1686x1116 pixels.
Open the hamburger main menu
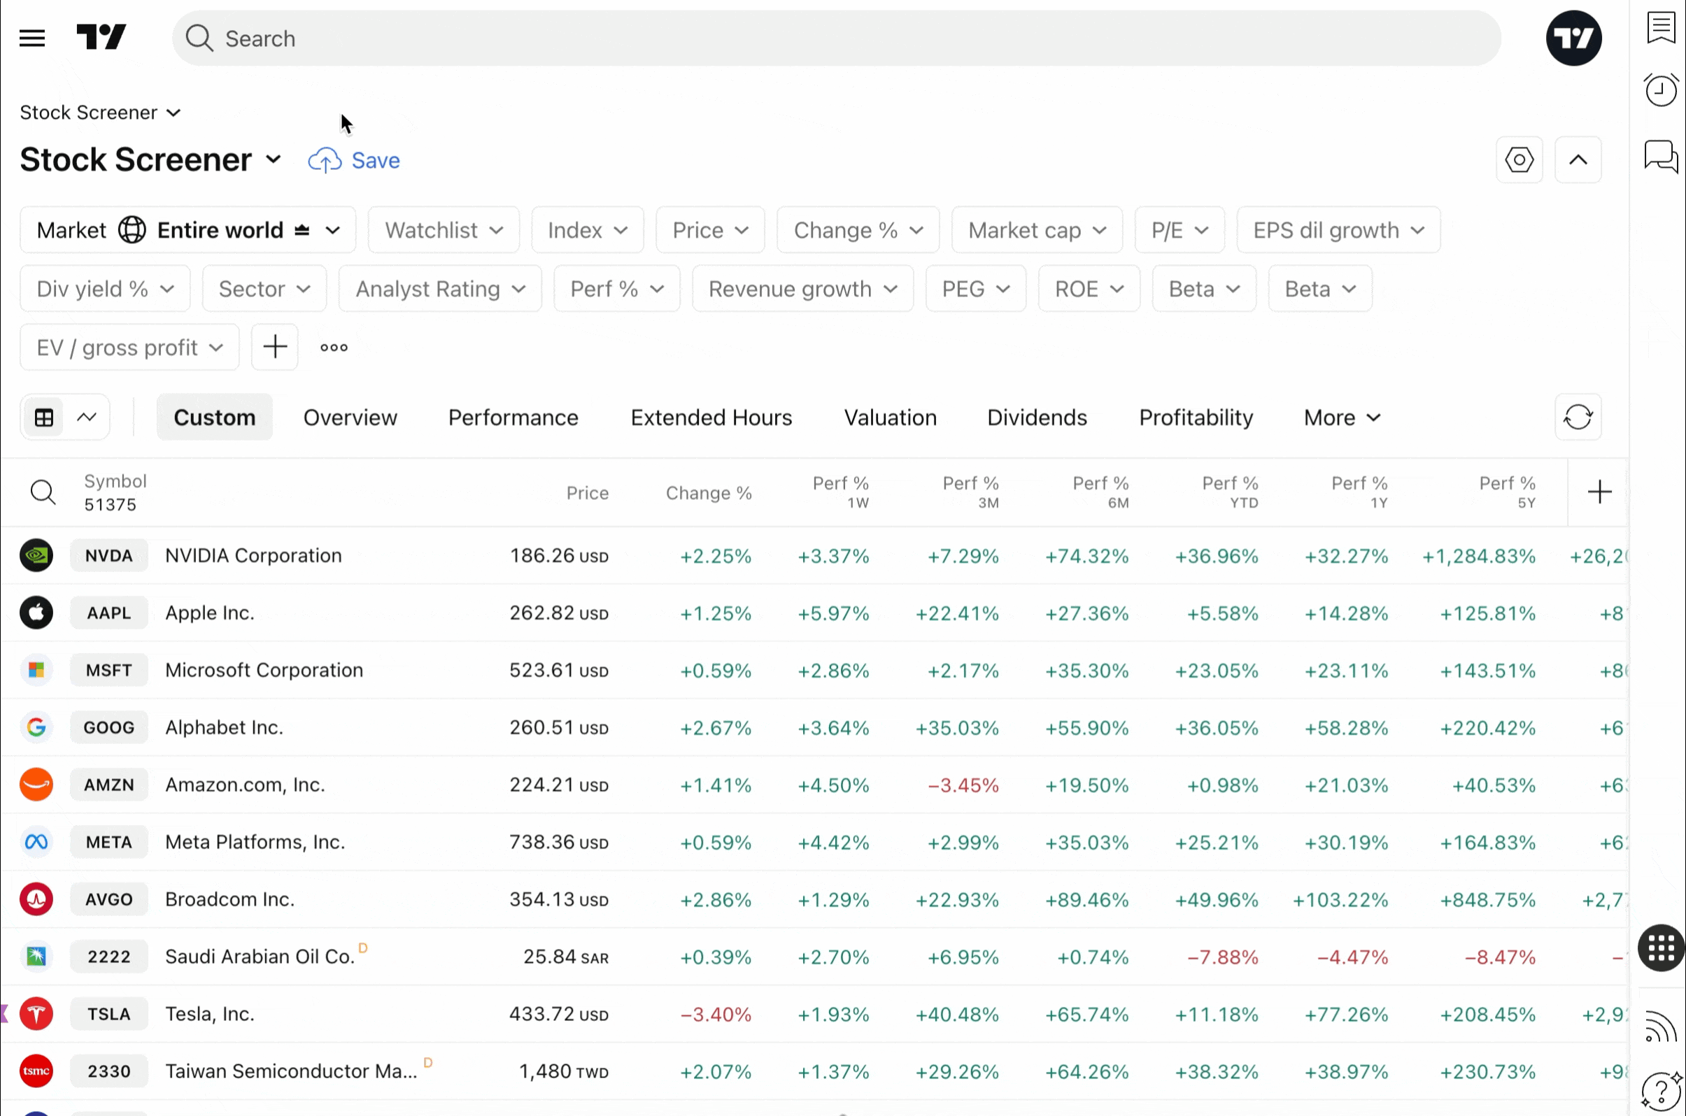pos(32,38)
